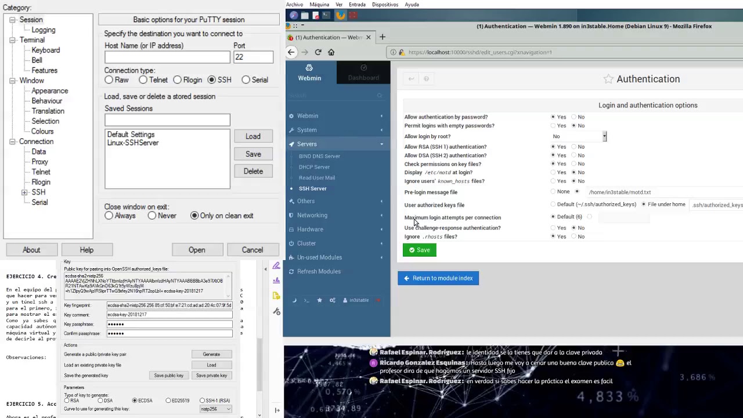Click Save public key button
The image size is (743, 418).
(x=168, y=376)
